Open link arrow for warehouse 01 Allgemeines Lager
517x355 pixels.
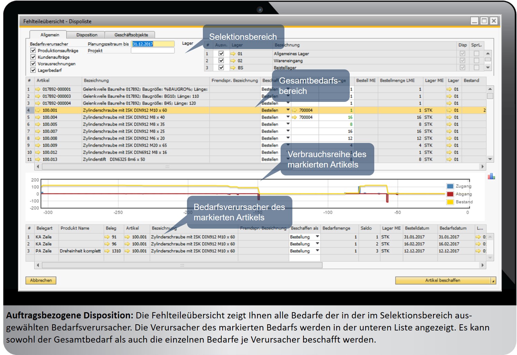(x=233, y=54)
